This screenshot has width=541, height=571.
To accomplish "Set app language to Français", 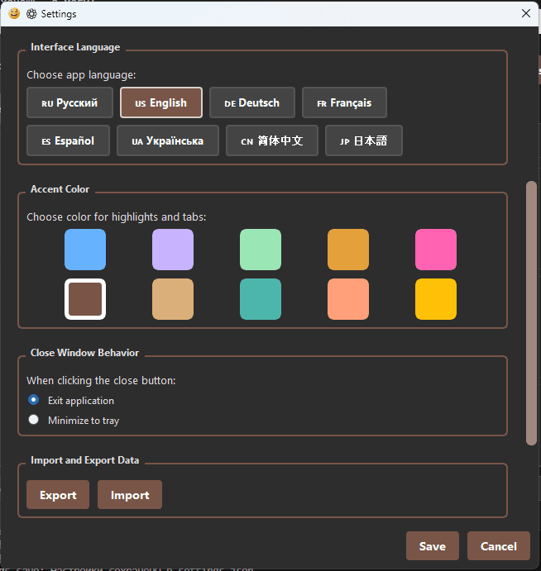I will click(344, 103).
